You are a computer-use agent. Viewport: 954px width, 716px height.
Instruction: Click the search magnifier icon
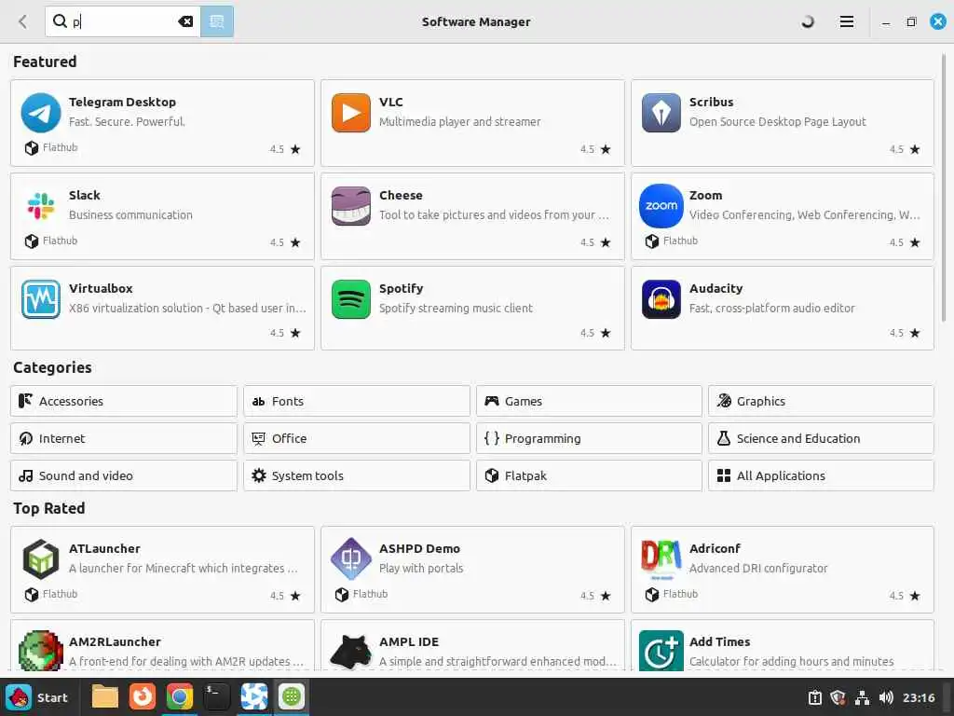[x=60, y=21]
